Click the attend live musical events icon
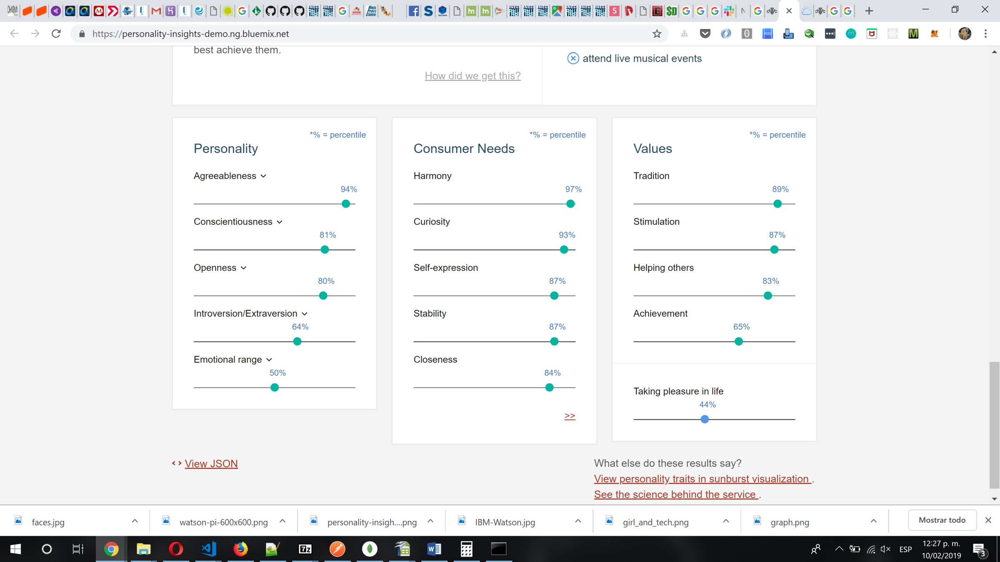This screenshot has width=1000, height=562. coord(573,58)
